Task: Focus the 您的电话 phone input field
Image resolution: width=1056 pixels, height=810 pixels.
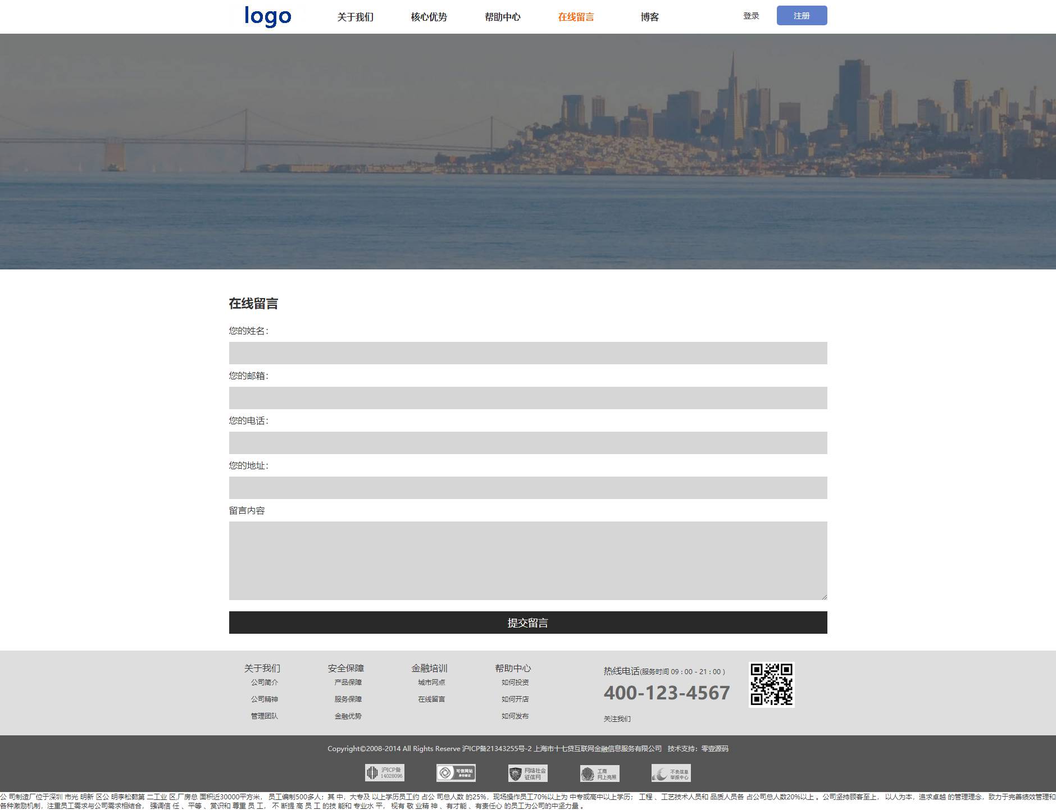Action: coord(528,443)
